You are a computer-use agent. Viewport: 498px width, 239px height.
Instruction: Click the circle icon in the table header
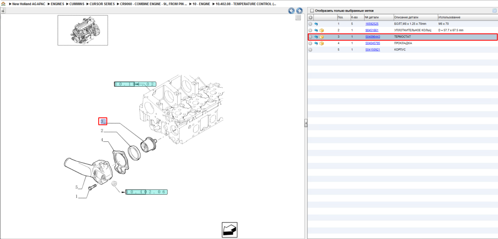tap(310, 17)
